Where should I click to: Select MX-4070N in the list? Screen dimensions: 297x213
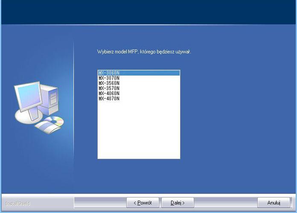[139, 98]
